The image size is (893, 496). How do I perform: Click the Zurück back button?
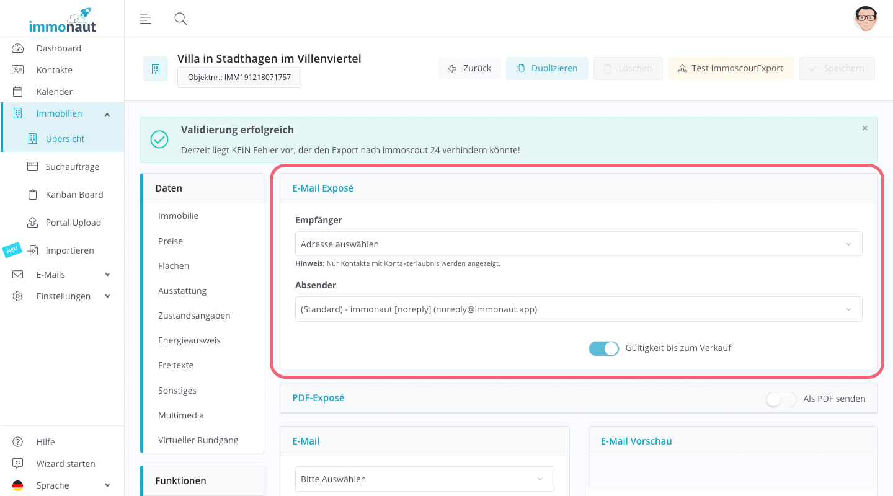coord(469,68)
